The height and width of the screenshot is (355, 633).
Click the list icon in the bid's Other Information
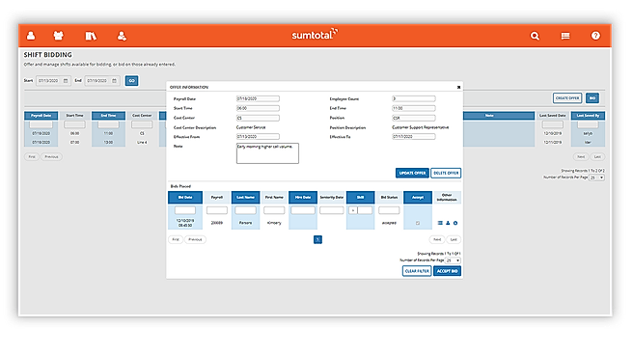click(440, 223)
